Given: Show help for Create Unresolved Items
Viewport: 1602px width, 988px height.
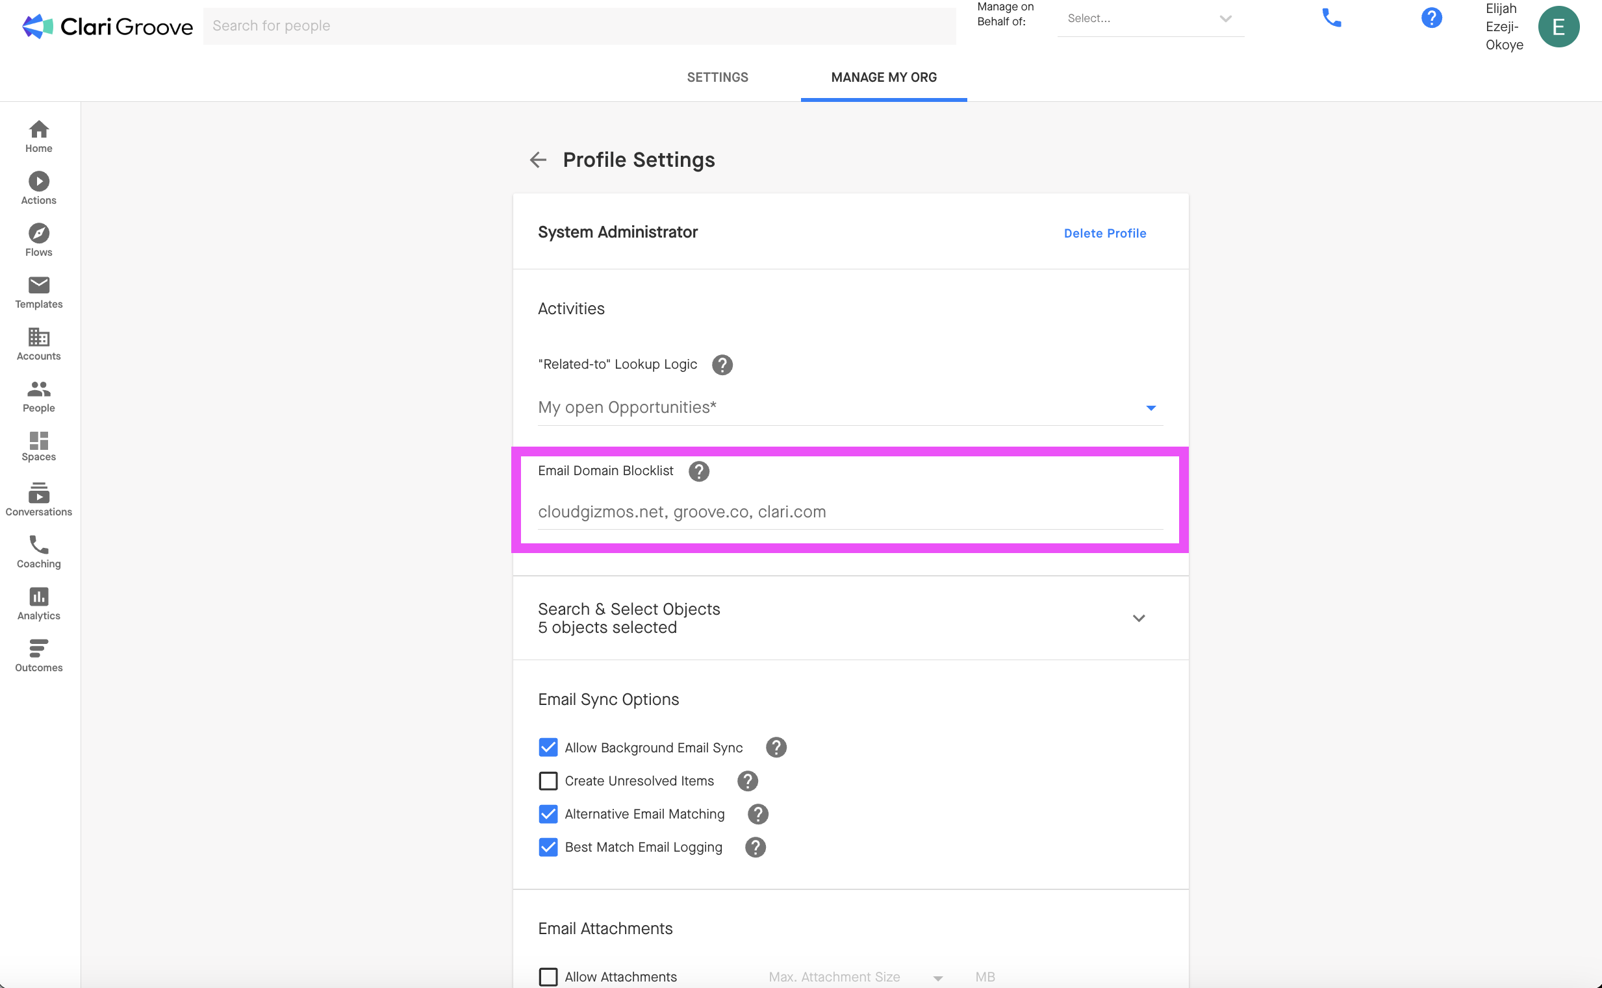Looking at the screenshot, I should [746, 781].
